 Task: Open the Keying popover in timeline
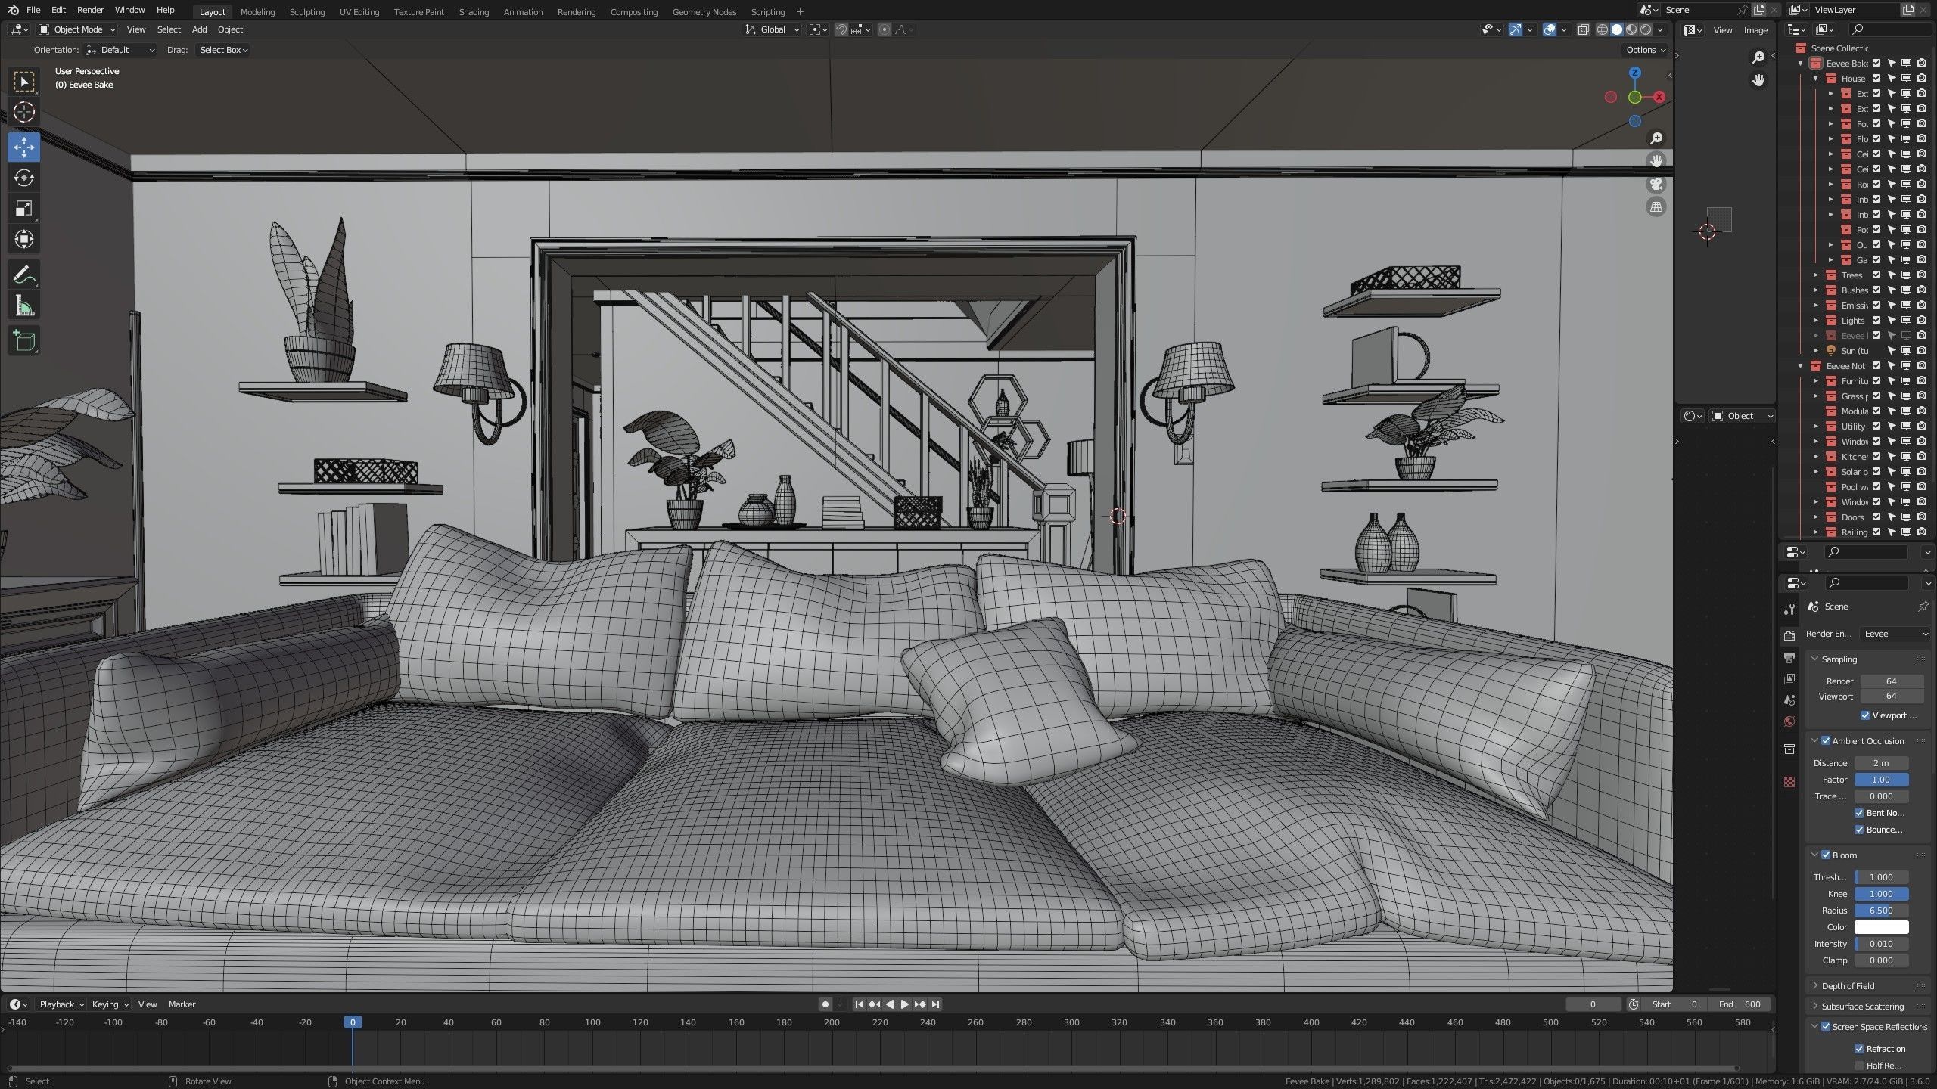(x=110, y=1004)
